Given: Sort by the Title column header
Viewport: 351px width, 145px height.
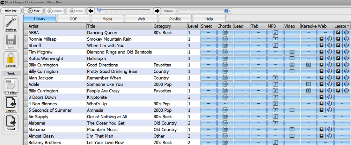Looking at the screenshot, I should 120,26.
